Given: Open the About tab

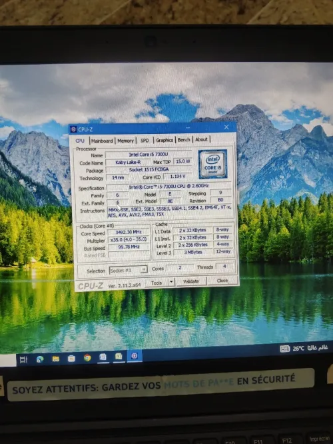Looking at the screenshot, I should (201, 139).
